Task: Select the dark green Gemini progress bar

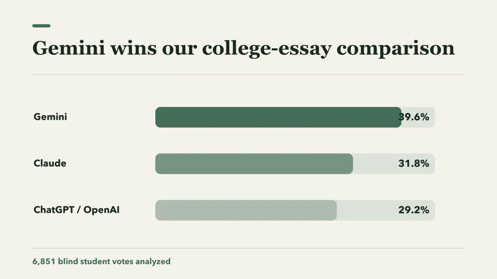Action: coord(278,117)
